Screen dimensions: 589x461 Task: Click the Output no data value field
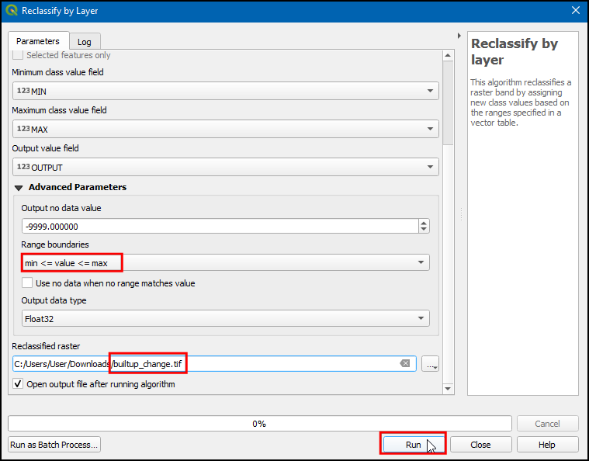click(219, 227)
